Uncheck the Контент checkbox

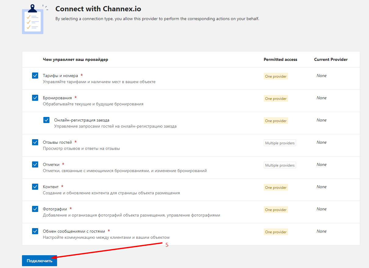coord(35,187)
